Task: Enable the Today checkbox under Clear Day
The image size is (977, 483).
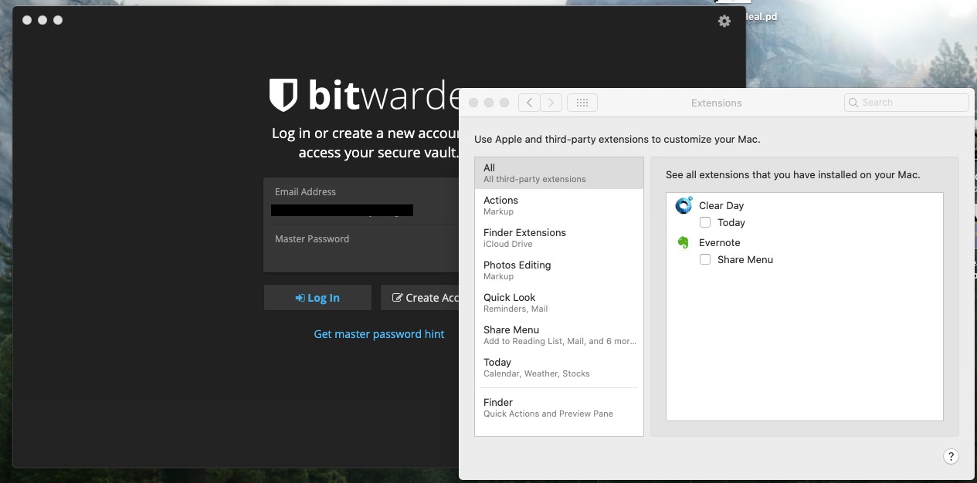Action: click(705, 222)
